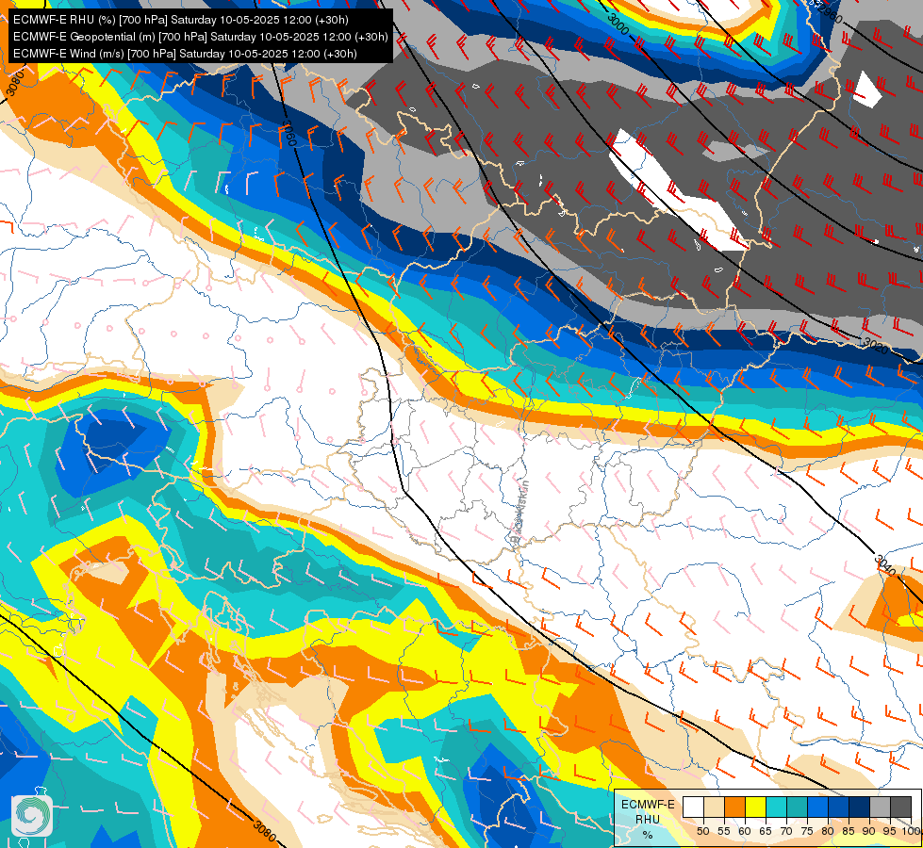
Task: Click the light gray 90-95% legend swatch
Action: (880, 807)
